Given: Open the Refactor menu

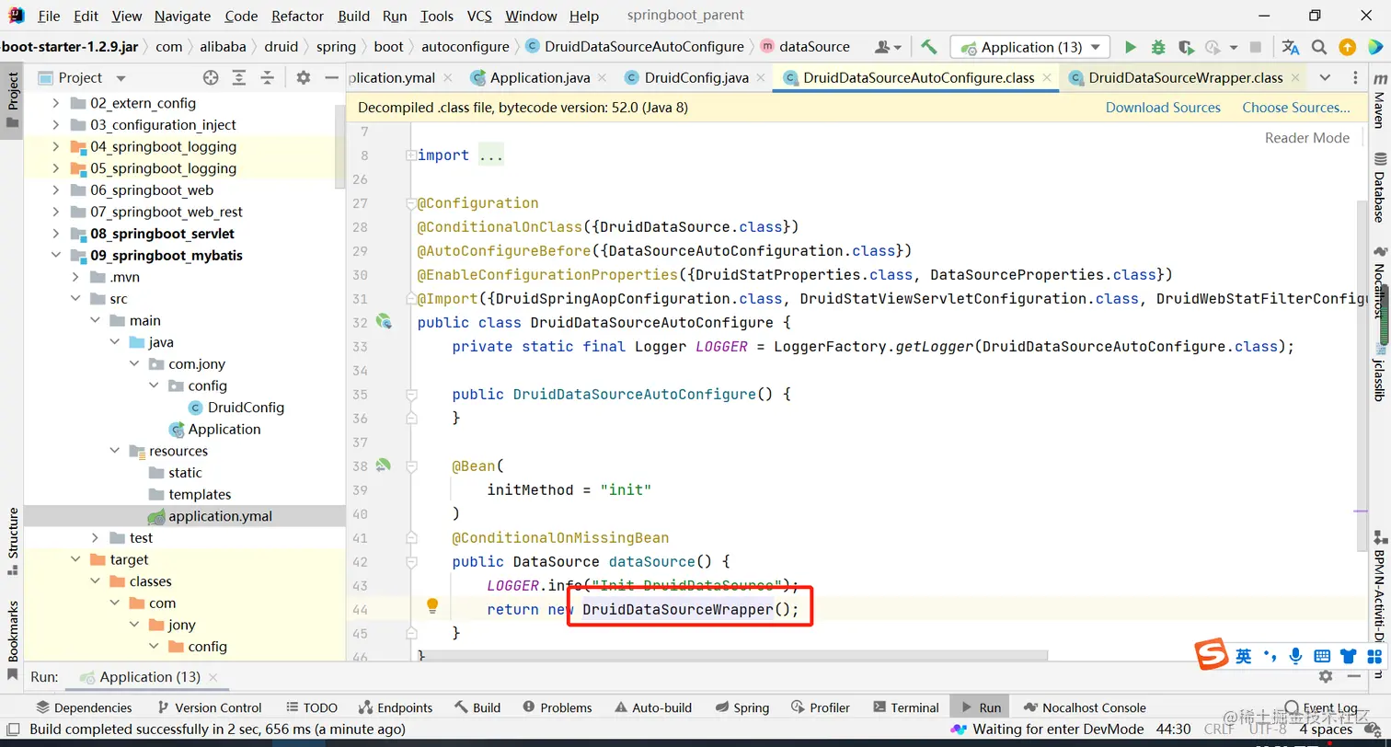Looking at the screenshot, I should pyautogui.click(x=297, y=16).
